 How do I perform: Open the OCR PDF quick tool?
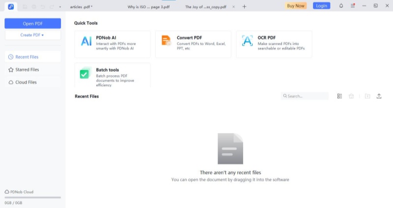coord(274,44)
